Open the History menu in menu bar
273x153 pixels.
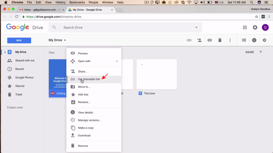61,2
